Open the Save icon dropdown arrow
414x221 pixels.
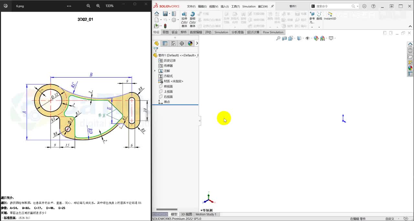pyautogui.click(x=169, y=14)
